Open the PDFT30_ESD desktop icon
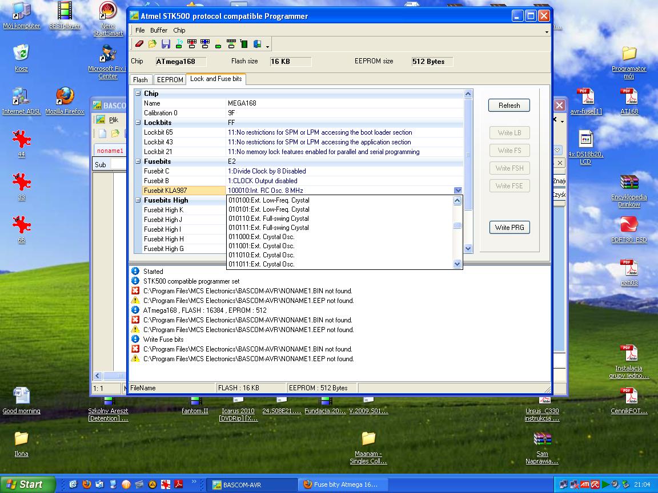658x493 pixels. point(629,230)
